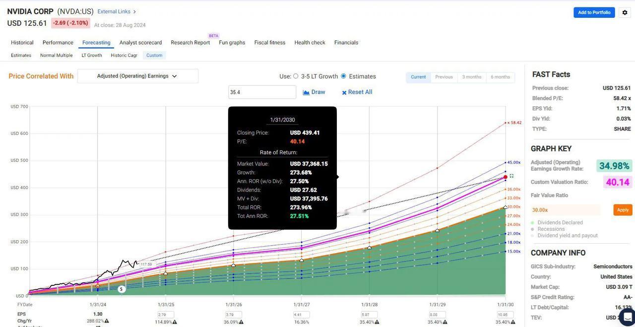
Task: Switch to Current estimates view
Action: coord(418,77)
